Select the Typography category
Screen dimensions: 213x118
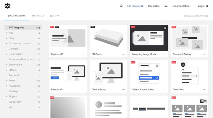pos(15,102)
